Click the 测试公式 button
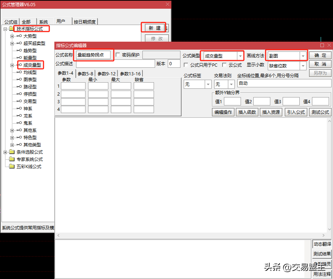Viewport: 333px width, 279px height. [320, 112]
